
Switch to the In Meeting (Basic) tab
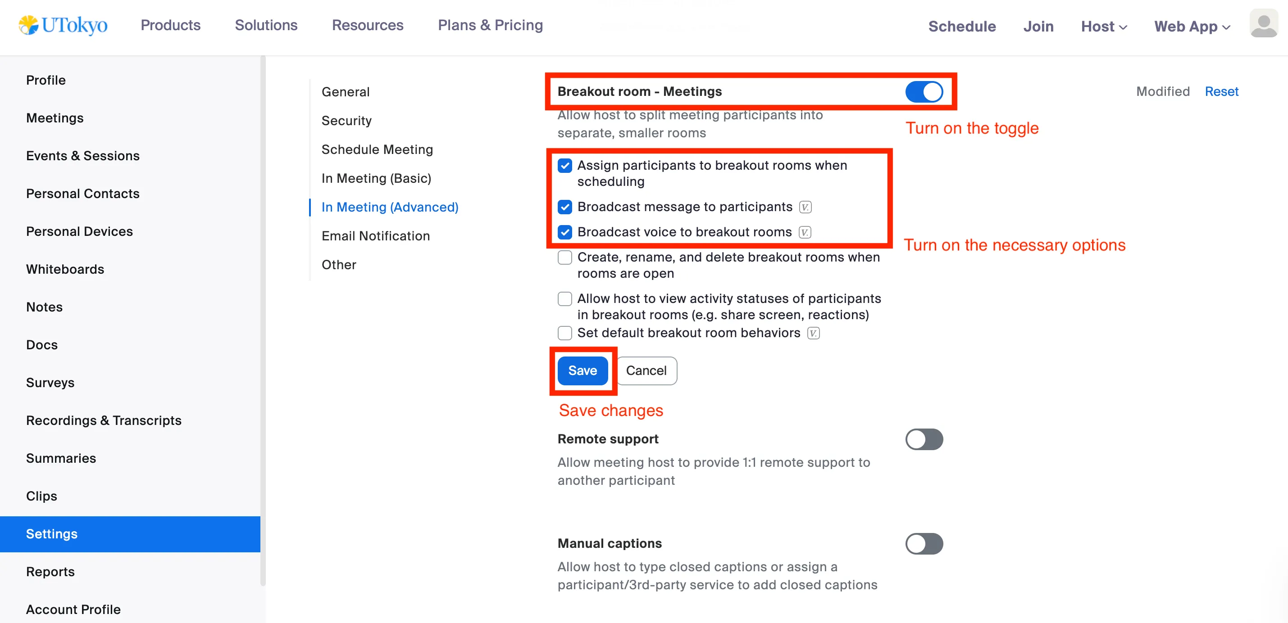376,178
